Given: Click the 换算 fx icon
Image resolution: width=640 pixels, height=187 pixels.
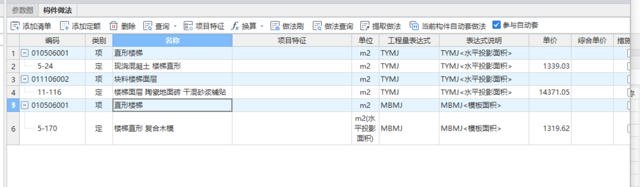Looking at the screenshot, I should tap(235, 26).
